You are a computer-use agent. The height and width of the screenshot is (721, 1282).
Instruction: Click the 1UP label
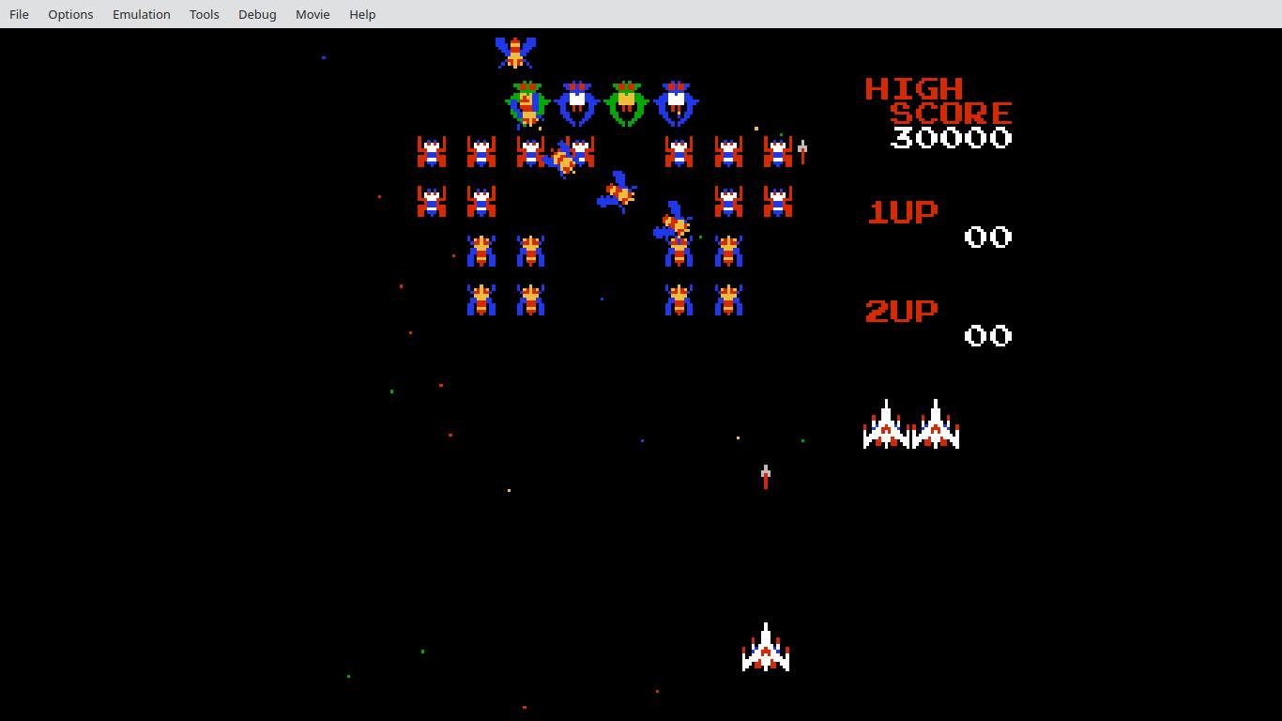click(902, 212)
